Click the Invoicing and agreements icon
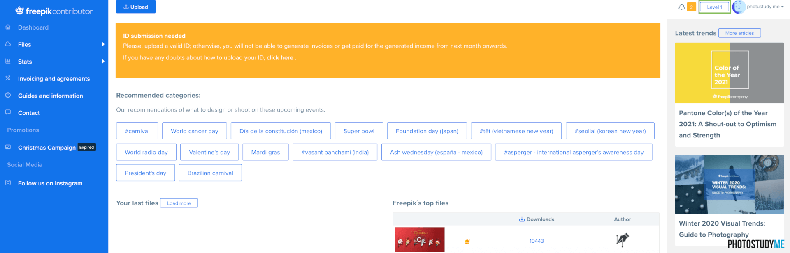 pyautogui.click(x=8, y=78)
